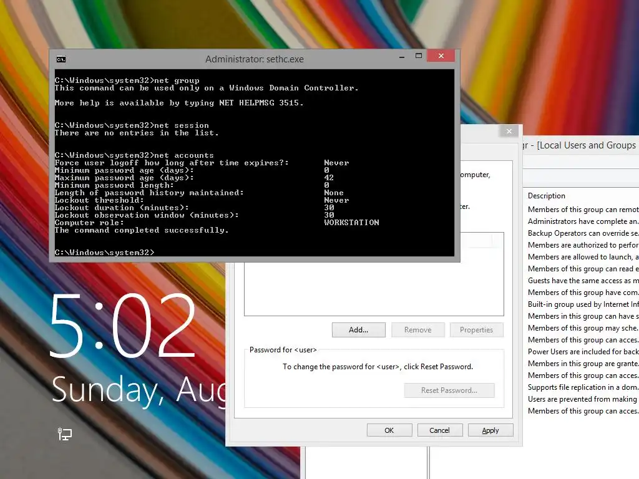Click the 'net session' command line
The image size is (639, 479).
(x=132, y=125)
